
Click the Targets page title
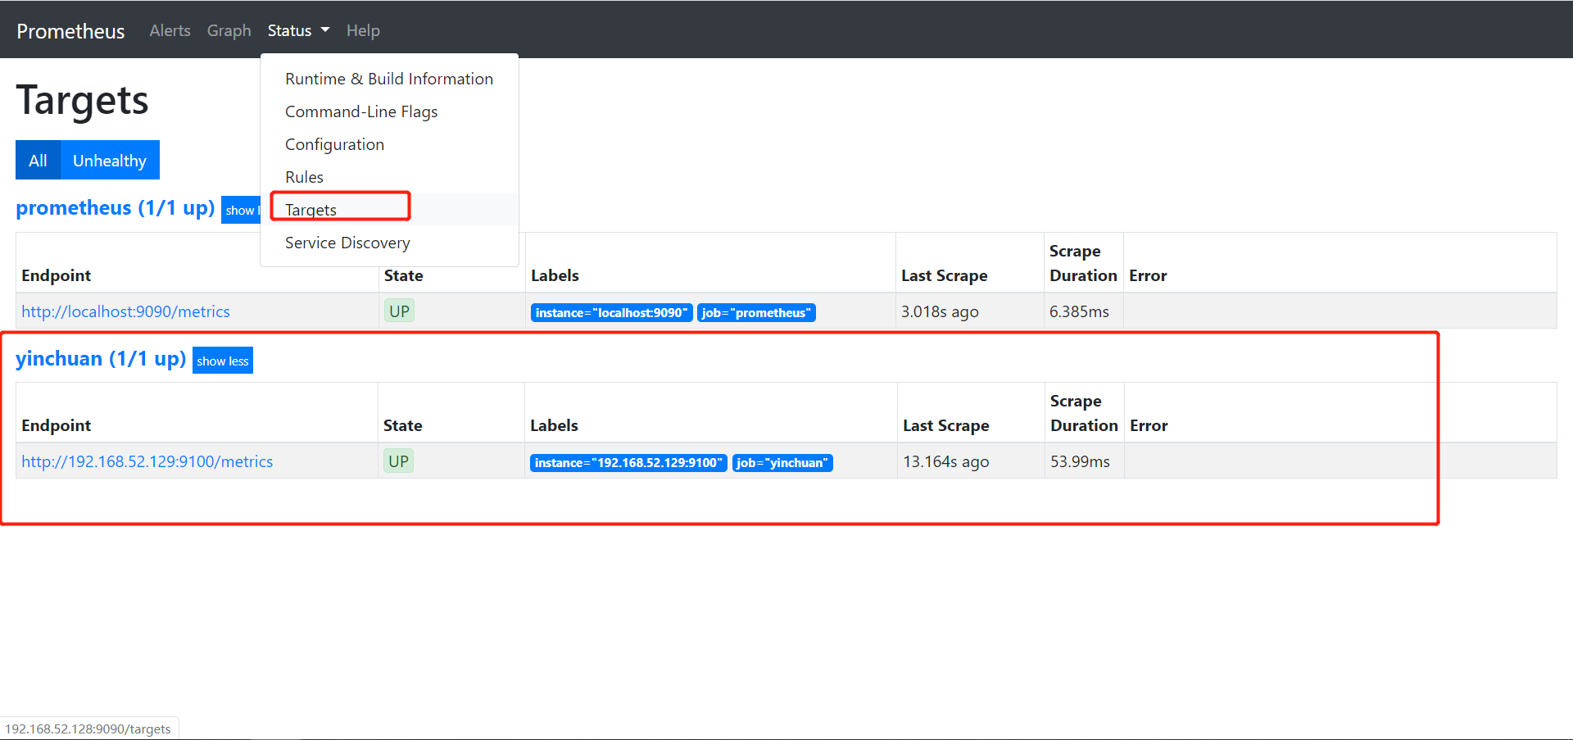(82, 101)
